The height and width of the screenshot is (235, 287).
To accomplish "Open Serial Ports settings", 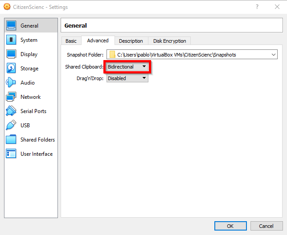I will pos(31,111).
